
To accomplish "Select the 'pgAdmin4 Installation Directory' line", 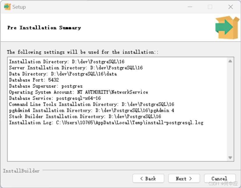I will click(x=91, y=110).
